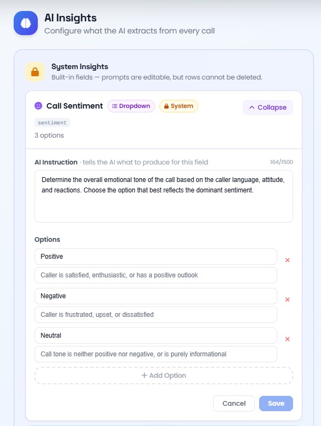Edit the Neutral option description field

point(156,354)
